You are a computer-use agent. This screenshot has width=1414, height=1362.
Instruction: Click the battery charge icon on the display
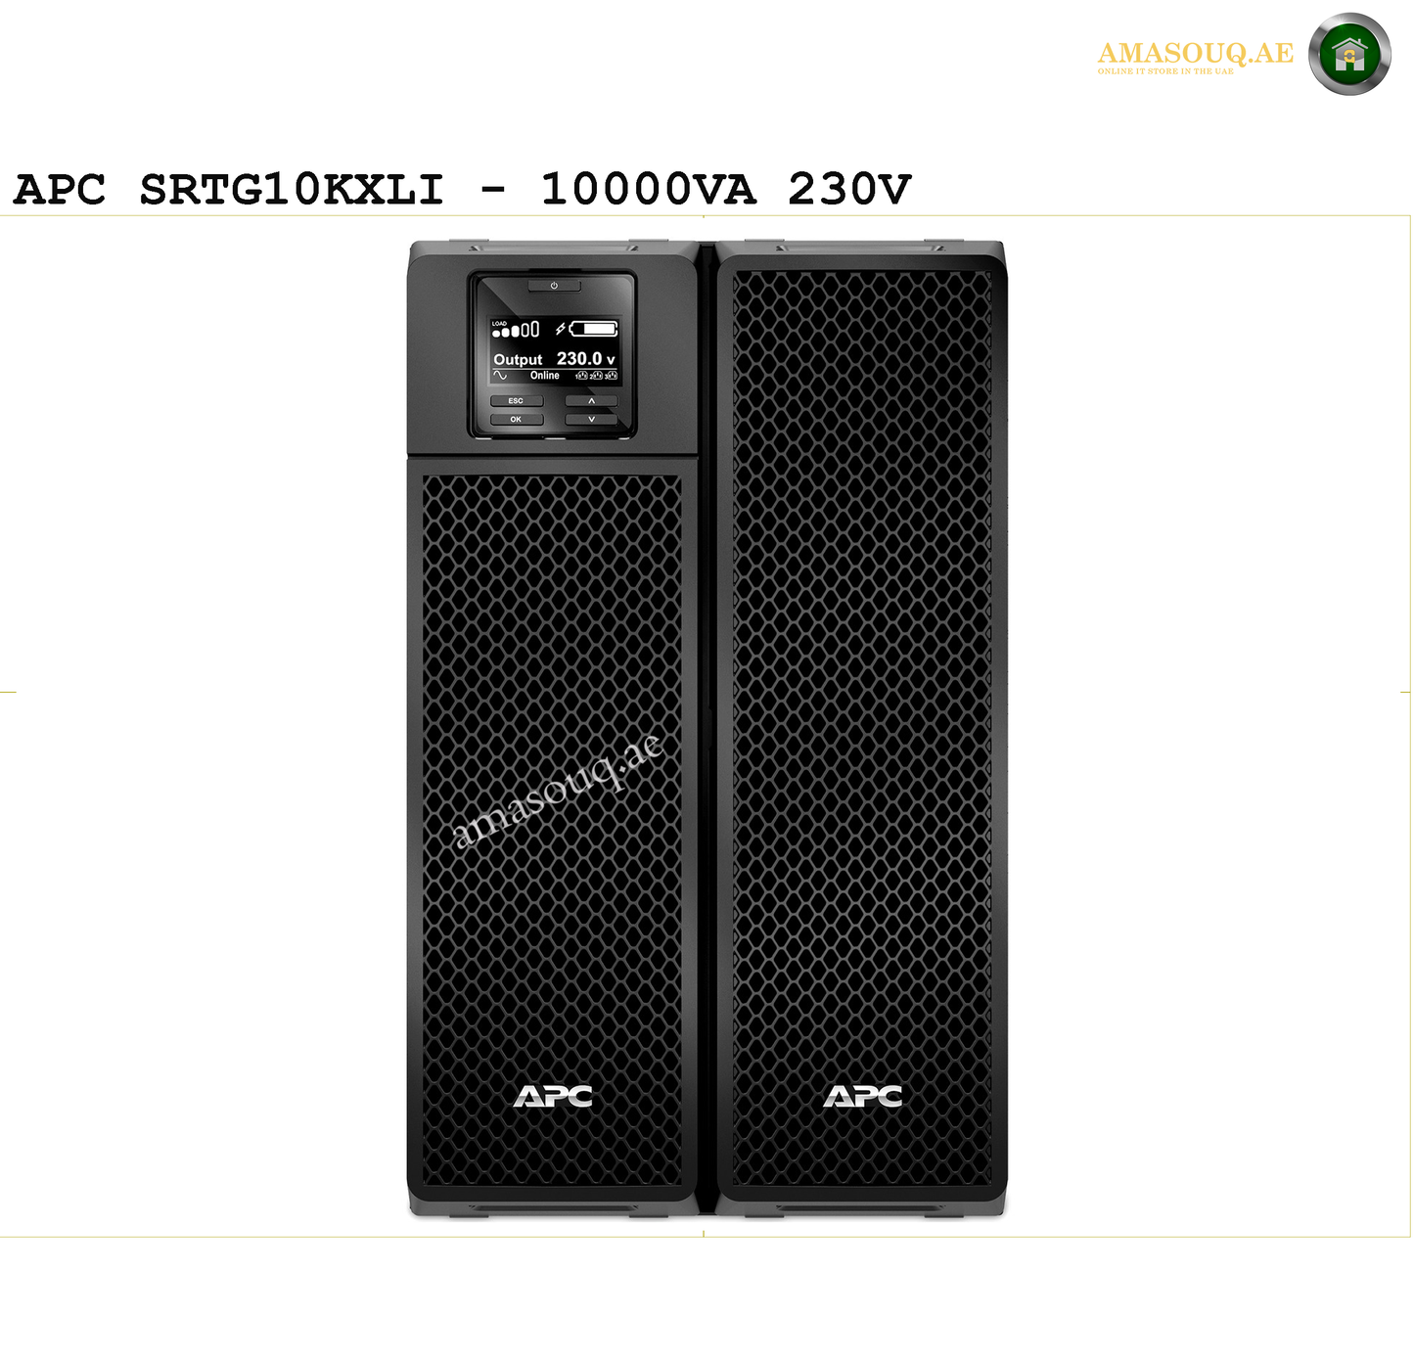(594, 329)
